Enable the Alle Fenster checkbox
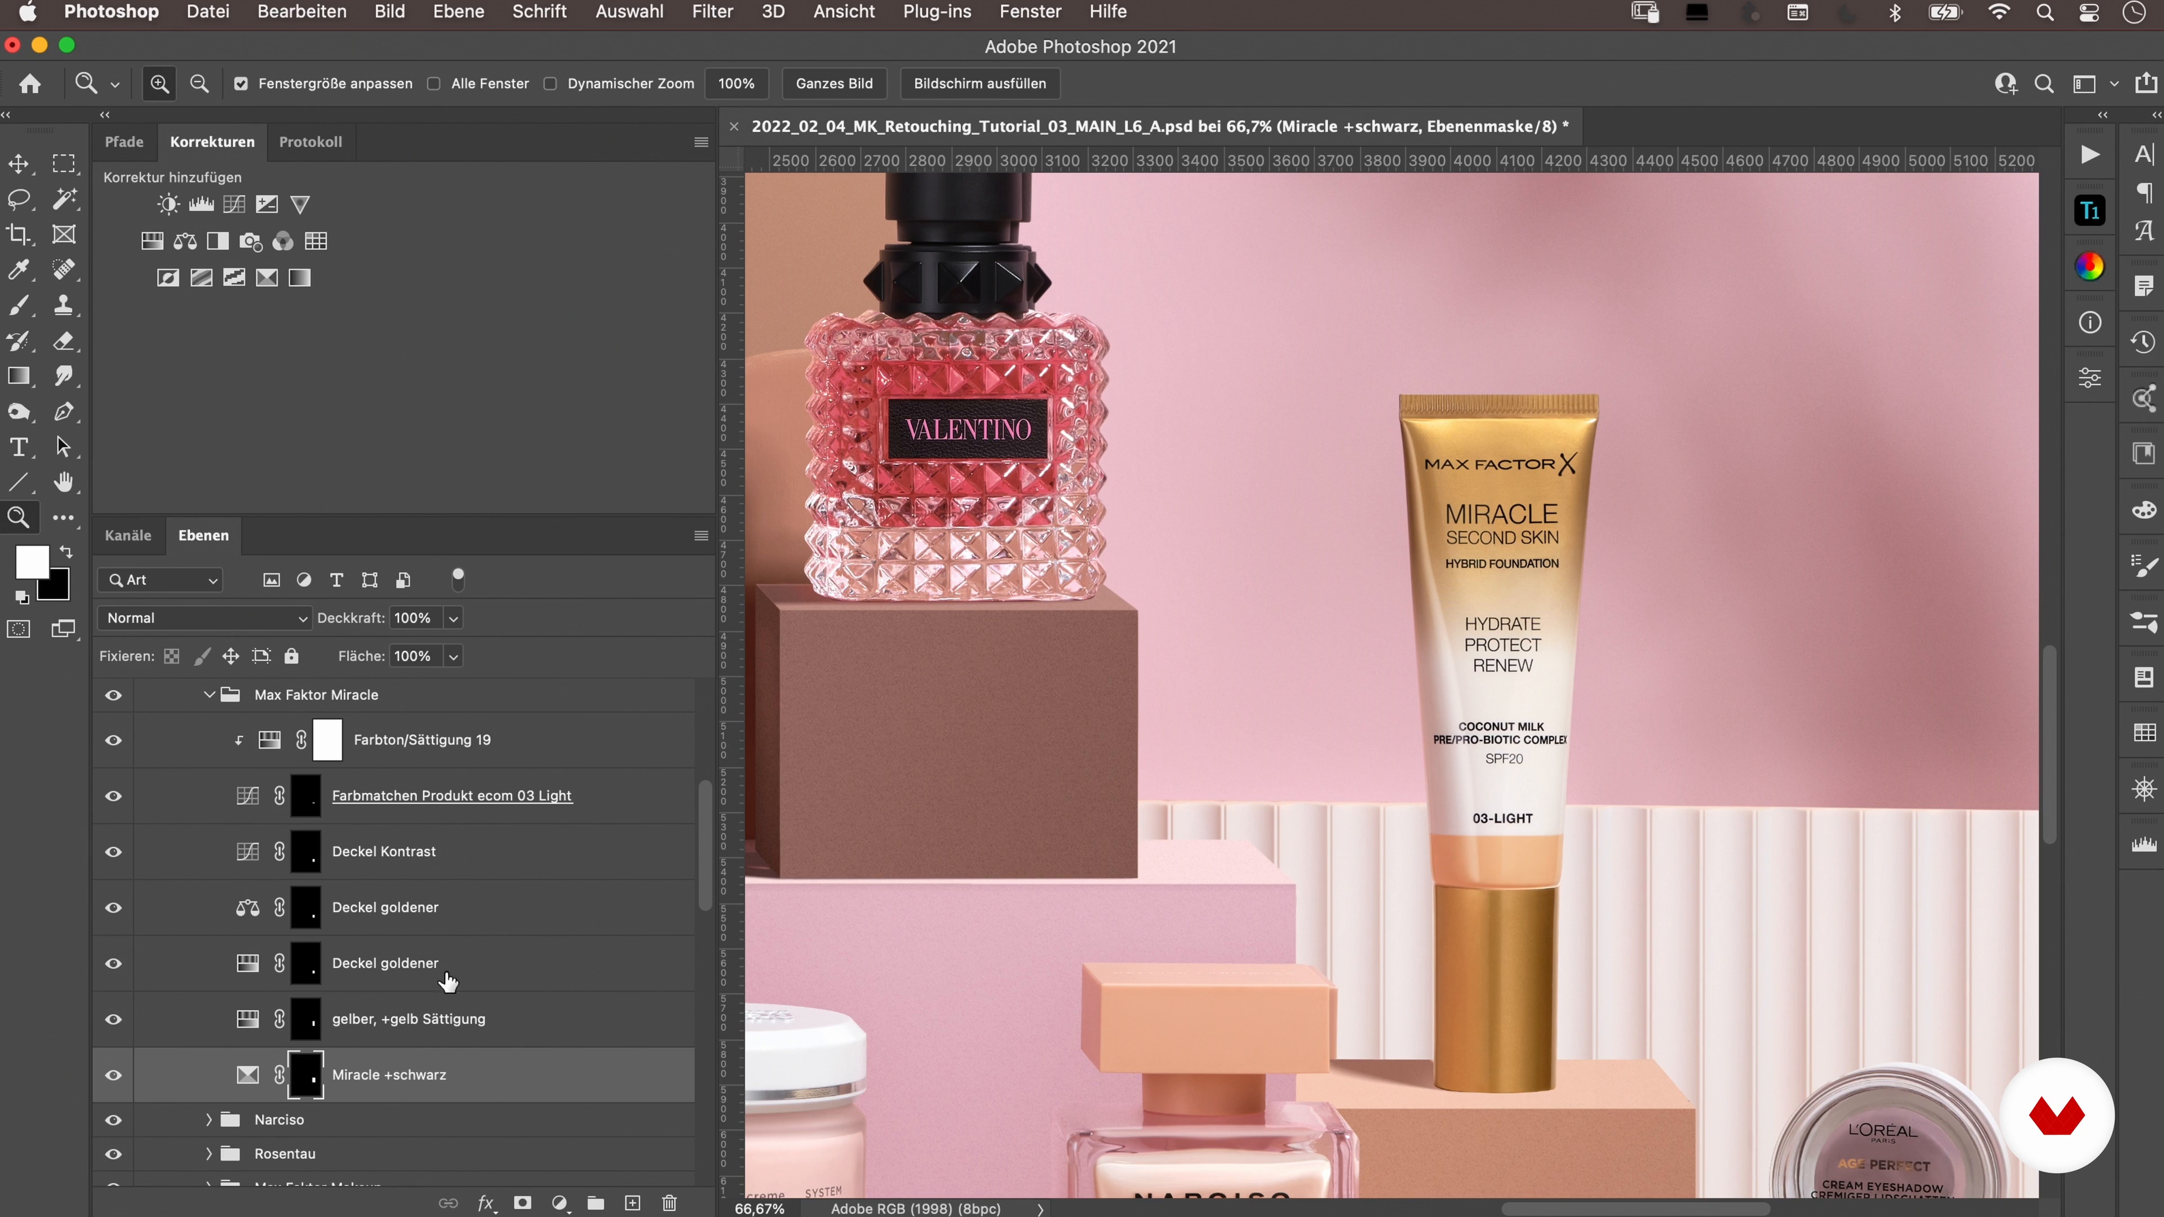Screen dimensions: 2164x1217 pyautogui.click(x=433, y=83)
